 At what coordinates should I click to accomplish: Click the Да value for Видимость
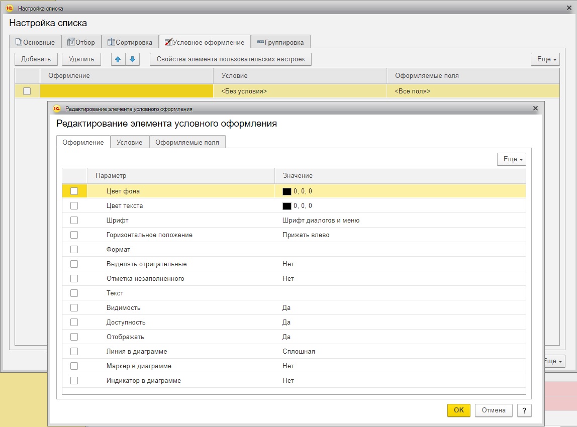pos(286,307)
